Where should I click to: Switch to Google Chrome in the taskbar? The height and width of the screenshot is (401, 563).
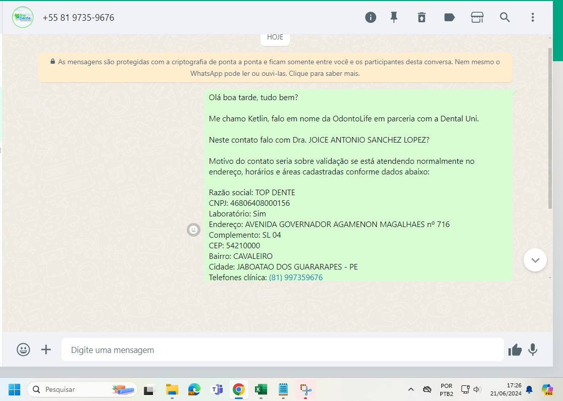[x=239, y=389]
